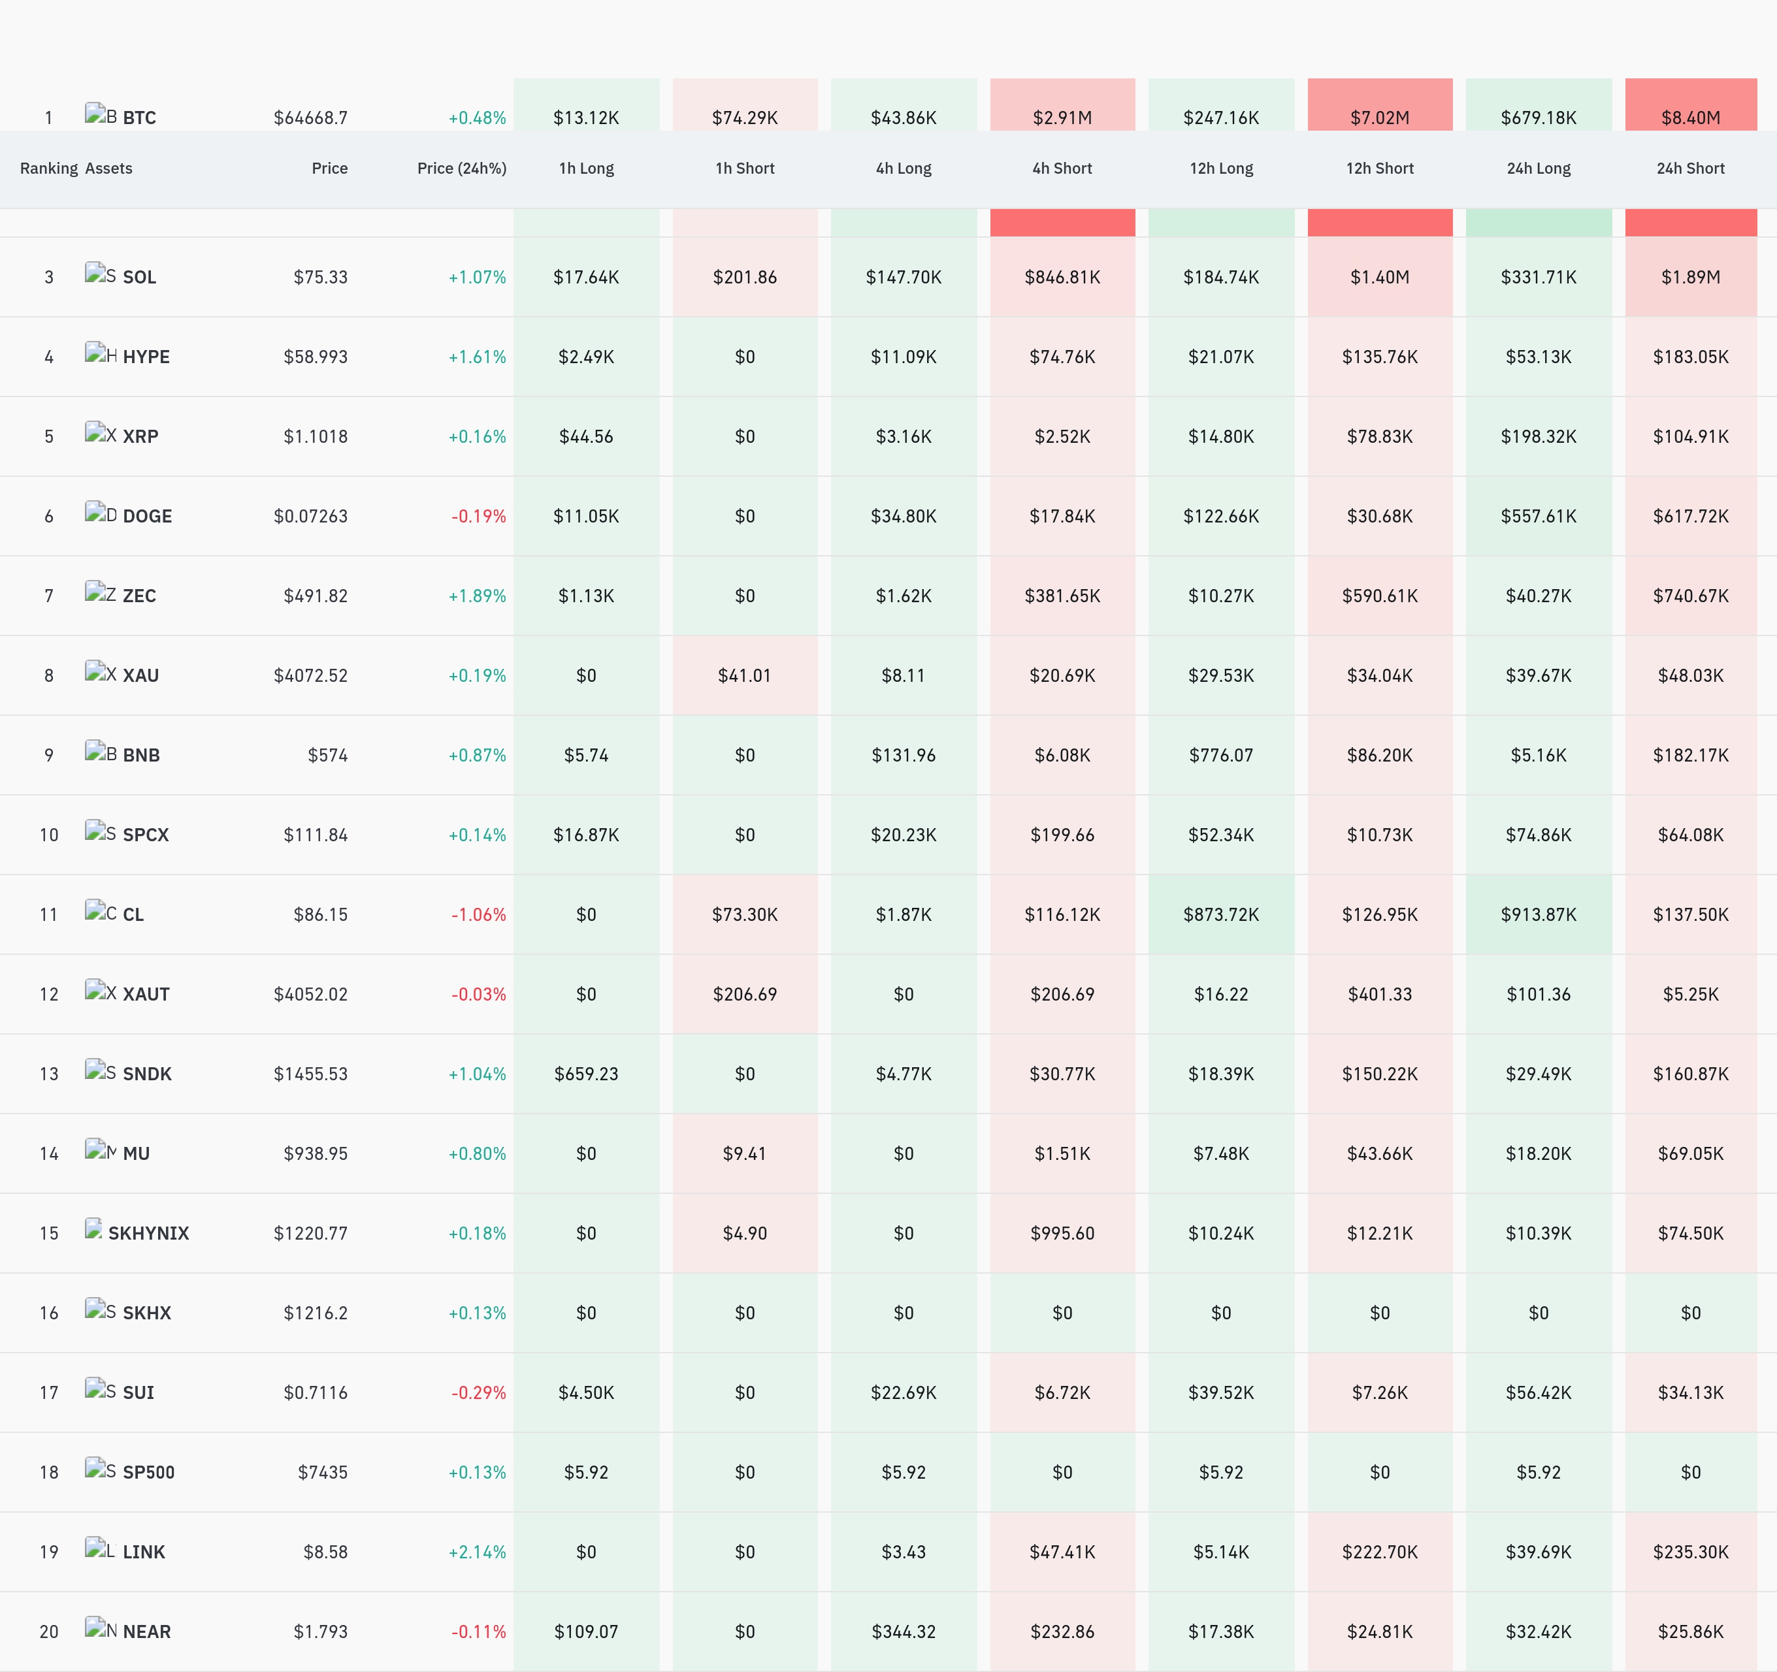Sort by 12h Short column header

tap(1379, 168)
